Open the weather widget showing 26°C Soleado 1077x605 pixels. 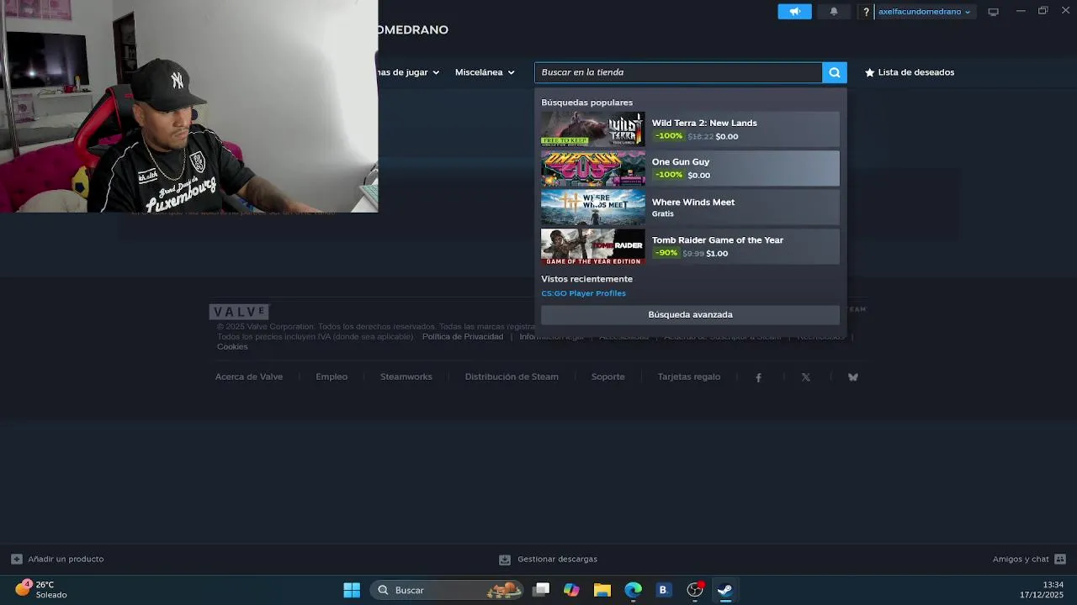tap(40, 590)
